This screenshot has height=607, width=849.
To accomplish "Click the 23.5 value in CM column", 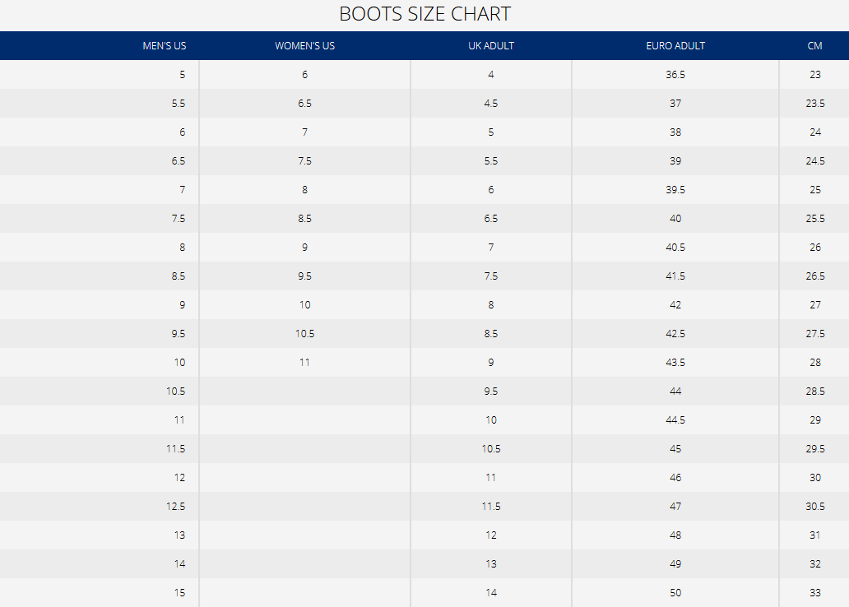I will [814, 104].
